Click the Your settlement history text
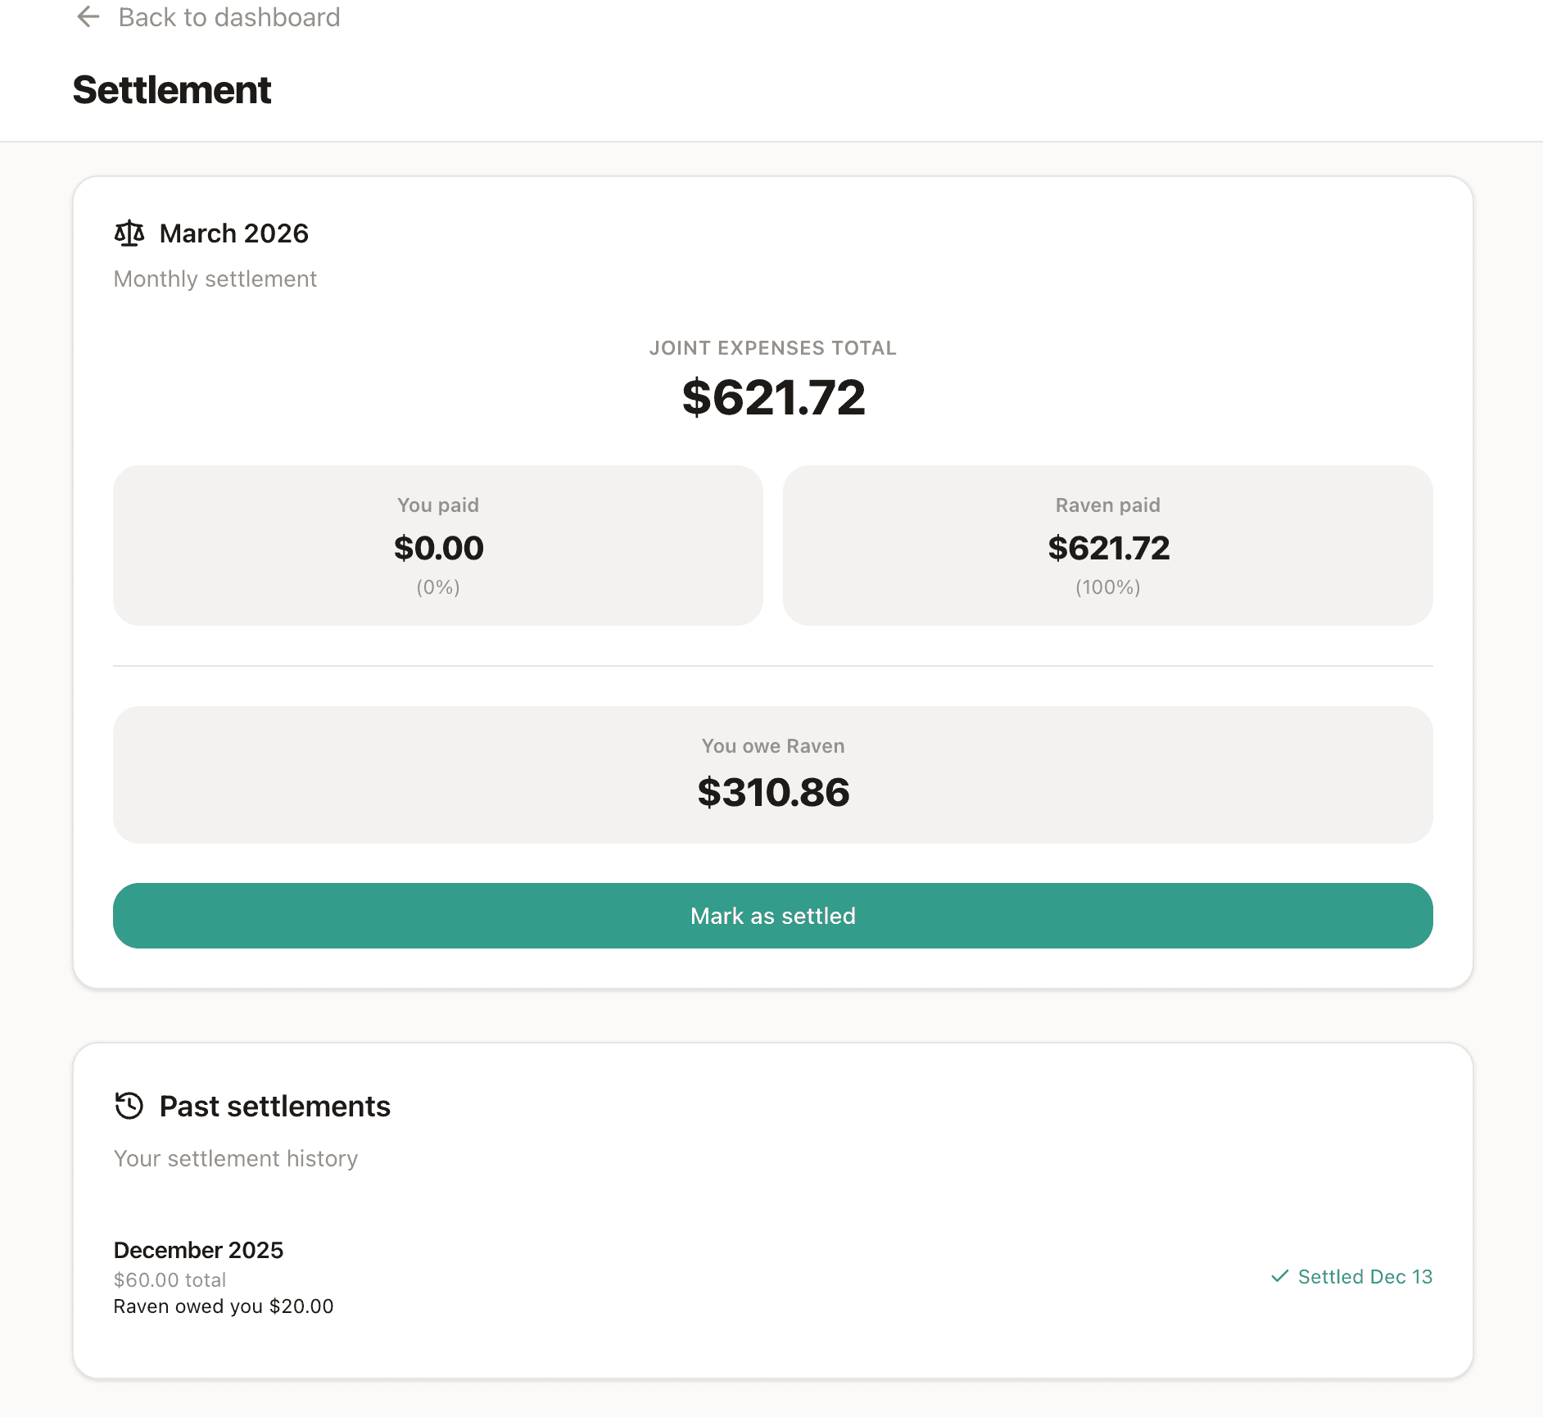Viewport: 1543px width, 1417px height. (x=235, y=1157)
